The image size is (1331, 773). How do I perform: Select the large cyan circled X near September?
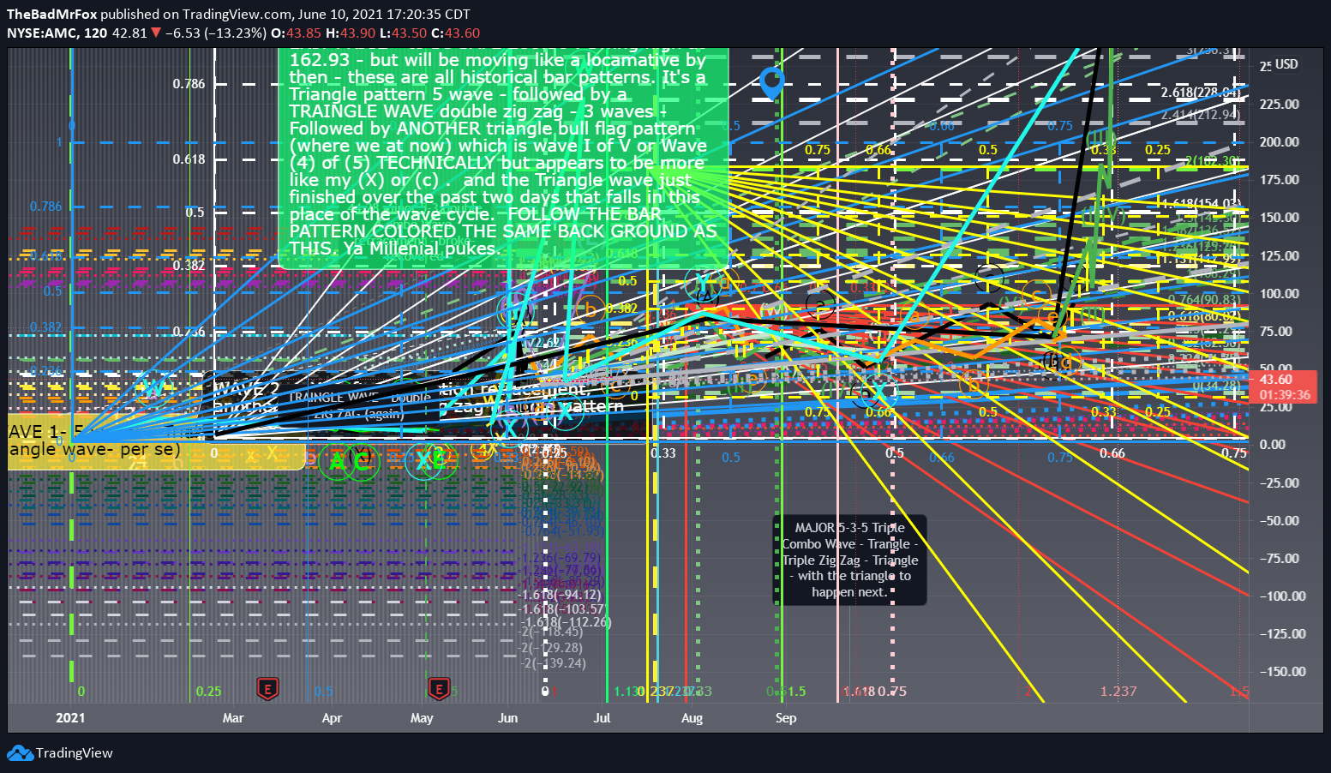[878, 392]
